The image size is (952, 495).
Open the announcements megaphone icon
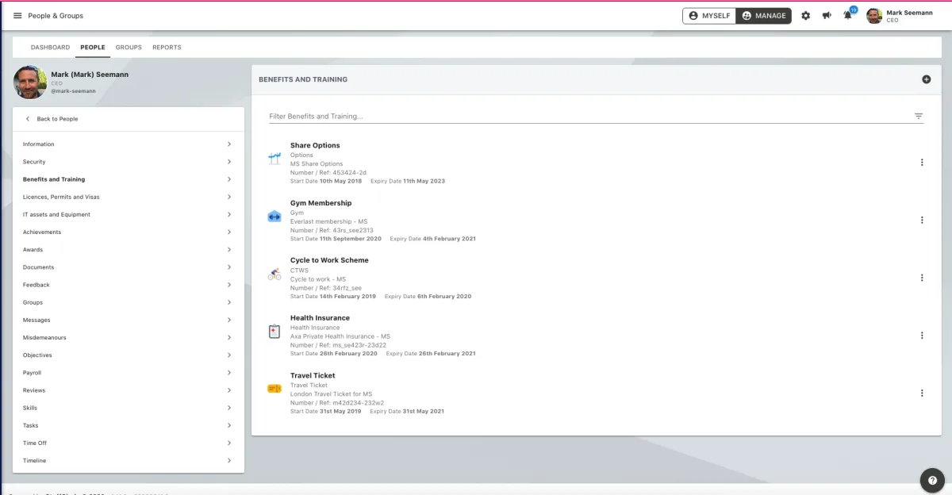(x=827, y=16)
